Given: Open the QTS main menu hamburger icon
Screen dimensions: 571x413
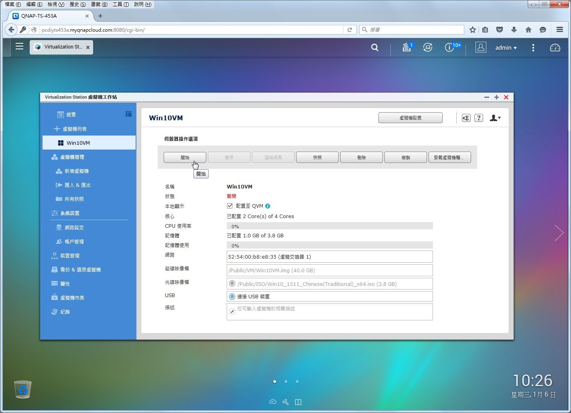Looking at the screenshot, I should click(19, 47).
